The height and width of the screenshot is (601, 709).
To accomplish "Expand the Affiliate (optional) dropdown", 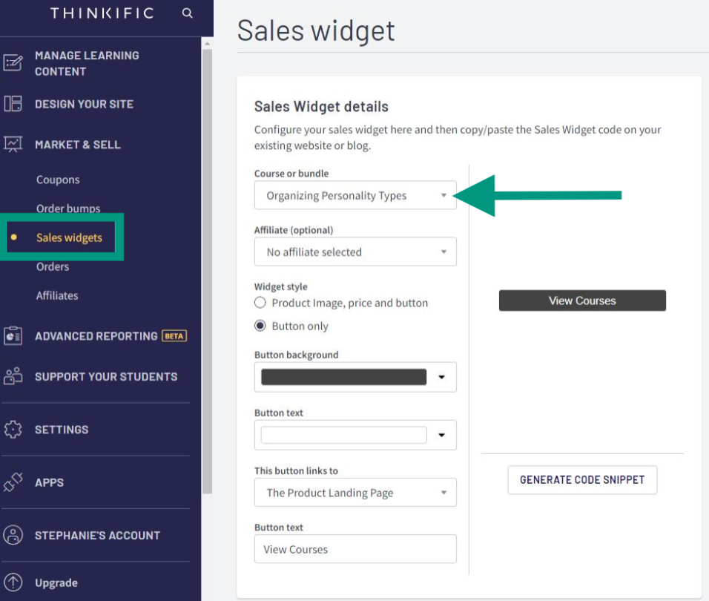I will point(355,252).
